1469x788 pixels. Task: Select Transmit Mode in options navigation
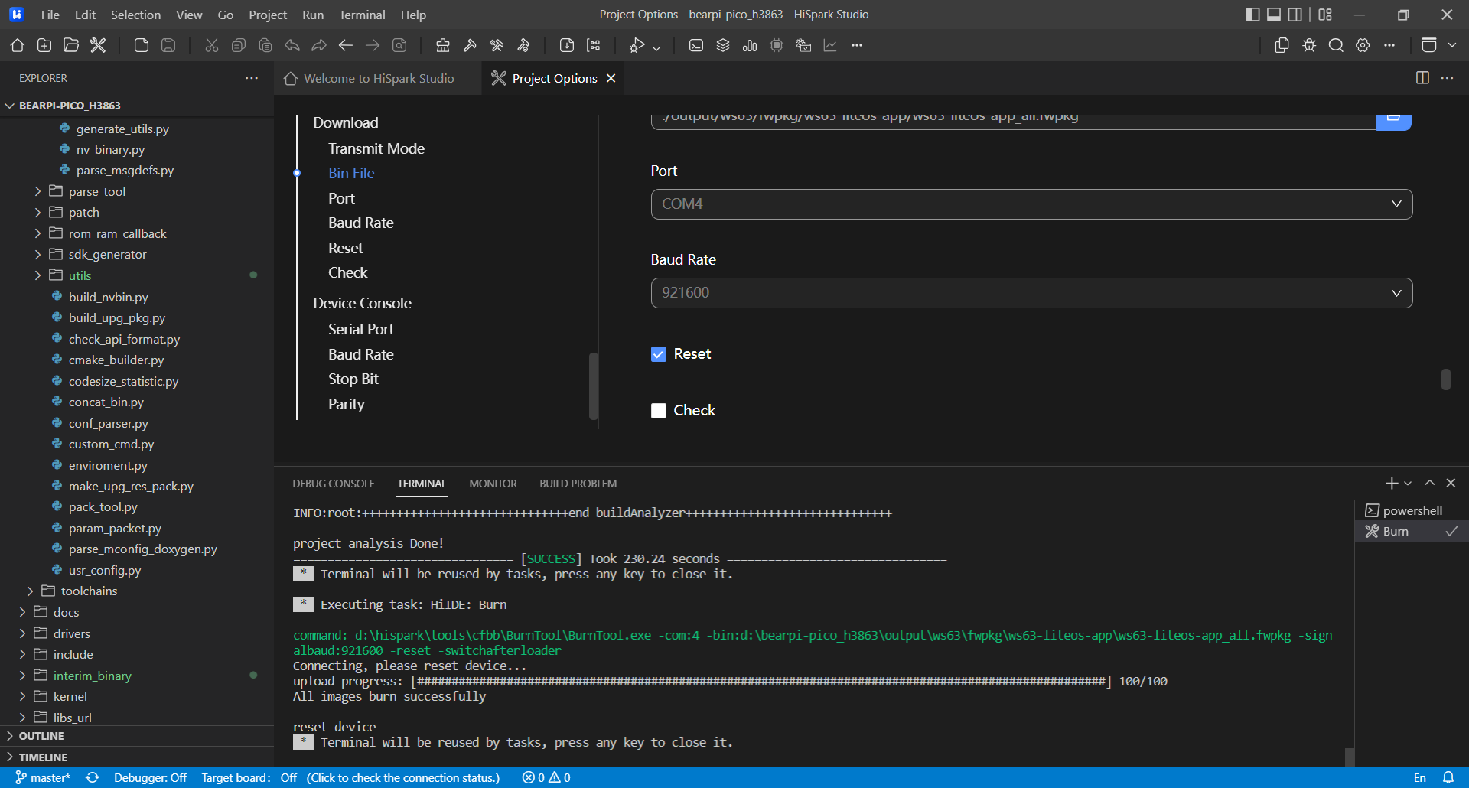tap(376, 148)
